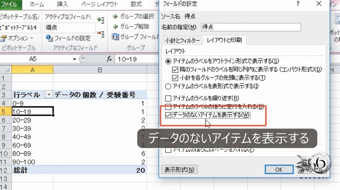Click cell with 40-49 label

pos(33,137)
